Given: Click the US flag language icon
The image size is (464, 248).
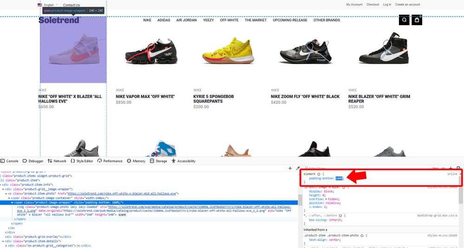Looking at the screenshot, I should click(40, 5).
